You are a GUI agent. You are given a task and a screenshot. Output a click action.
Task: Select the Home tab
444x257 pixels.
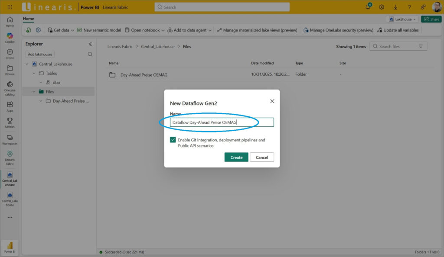pyautogui.click(x=28, y=19)
